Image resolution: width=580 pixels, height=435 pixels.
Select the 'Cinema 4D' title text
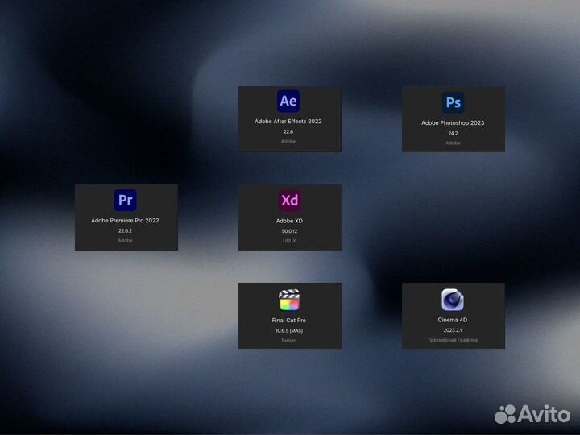click(x=453, y=320)
